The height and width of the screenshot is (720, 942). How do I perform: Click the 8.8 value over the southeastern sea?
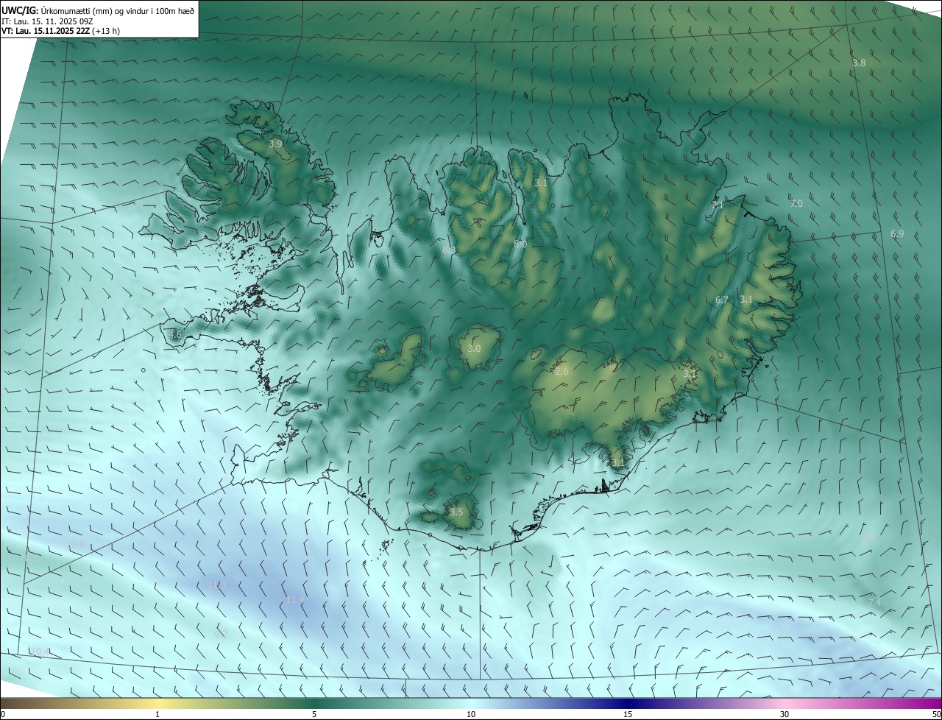tap(868, 538)
